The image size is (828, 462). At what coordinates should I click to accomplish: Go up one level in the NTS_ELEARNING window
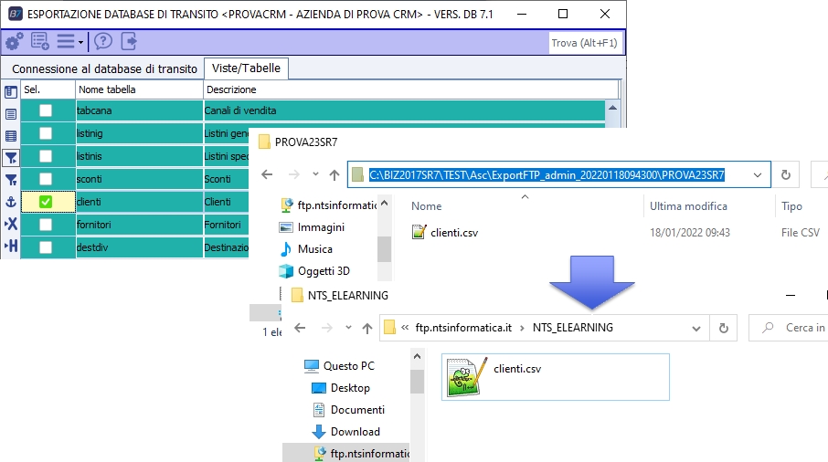[367, 328]
